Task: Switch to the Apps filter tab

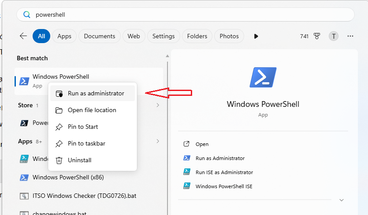Action: (64, 36)
